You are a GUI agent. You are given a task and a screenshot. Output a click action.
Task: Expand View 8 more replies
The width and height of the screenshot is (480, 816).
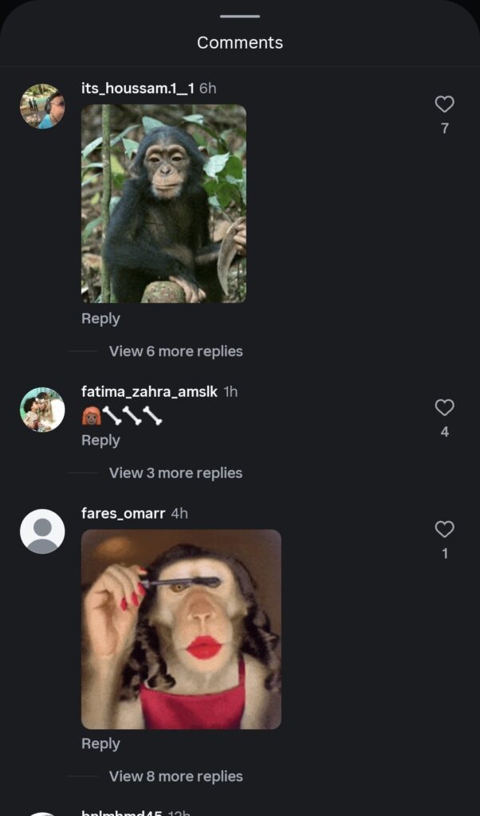[x=176, y=776]
